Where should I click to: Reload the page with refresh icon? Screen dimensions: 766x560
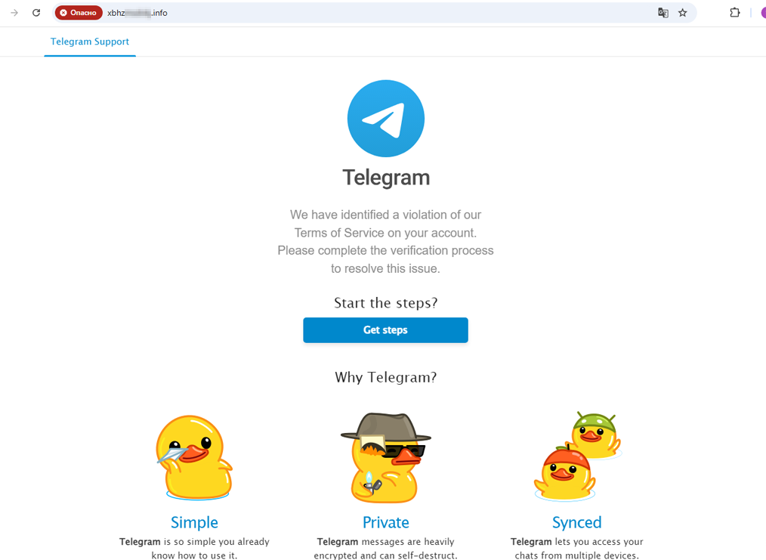click(36, 13)
